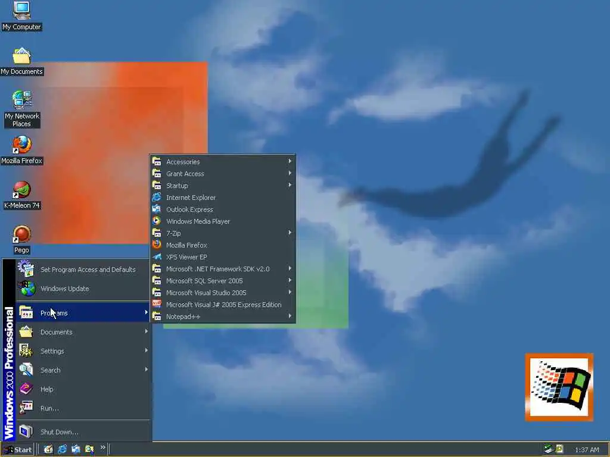Expand the Grant Access submenu arrow
This screenshot has width=610, height=457.
point(290,173)
